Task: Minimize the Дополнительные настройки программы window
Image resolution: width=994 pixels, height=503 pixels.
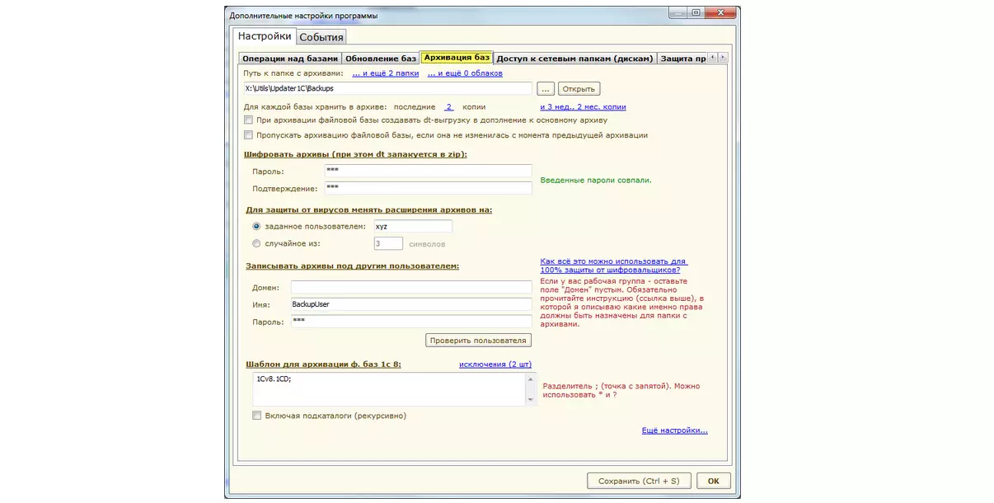Action: [677, 12]
